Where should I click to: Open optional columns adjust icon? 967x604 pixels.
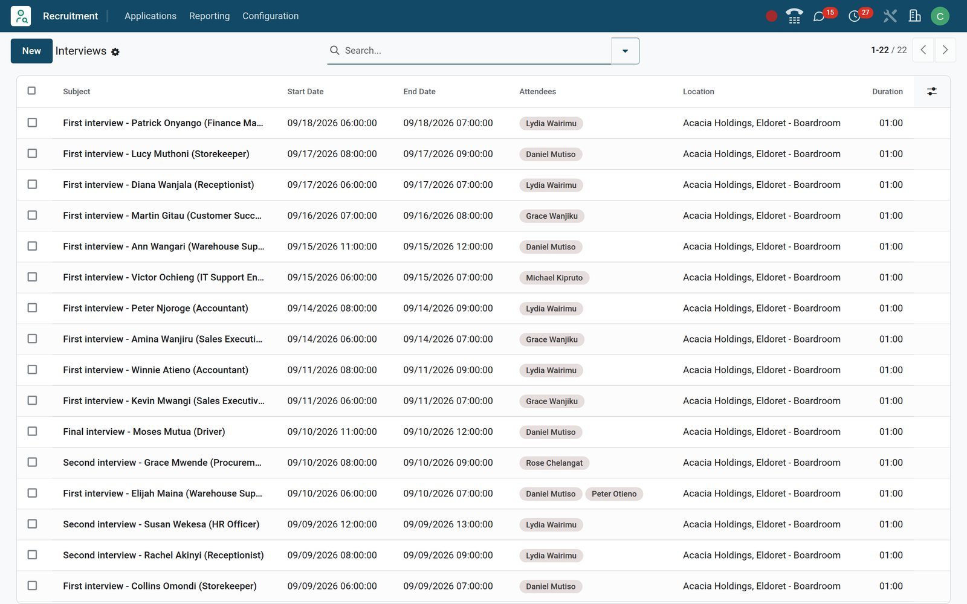(x=932, y=91)
